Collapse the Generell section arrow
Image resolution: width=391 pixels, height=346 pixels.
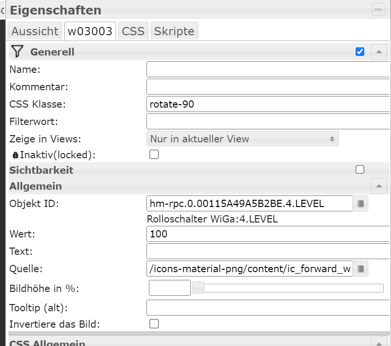coord(379,52)
